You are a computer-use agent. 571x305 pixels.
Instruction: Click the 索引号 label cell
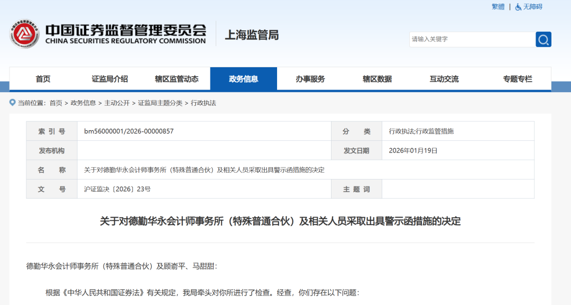52,131
